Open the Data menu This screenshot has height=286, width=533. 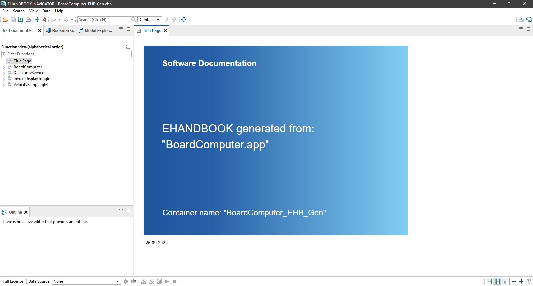click(x=46, y=11)
